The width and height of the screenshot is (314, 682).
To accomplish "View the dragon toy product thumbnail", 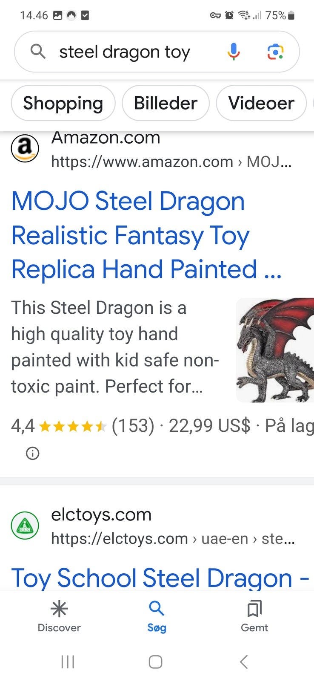I will [x=275, y=350].
